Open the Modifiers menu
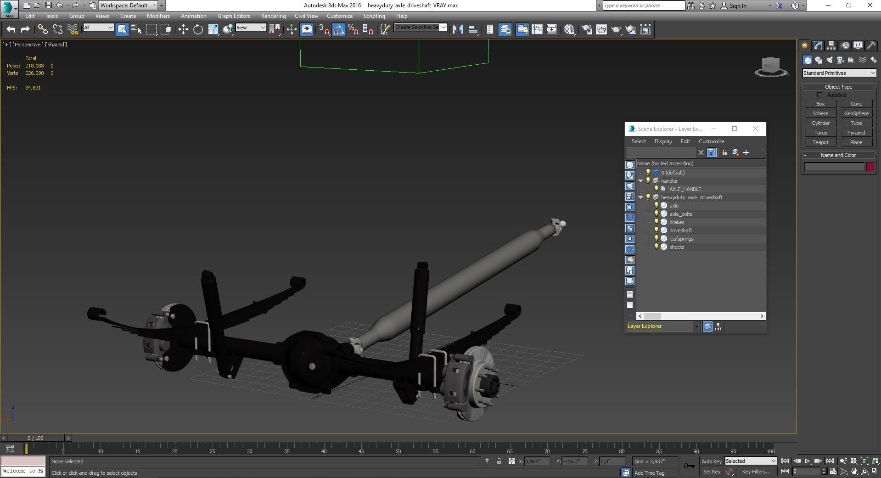Viewport: 881px width, 478px height. tap(158, 16)
